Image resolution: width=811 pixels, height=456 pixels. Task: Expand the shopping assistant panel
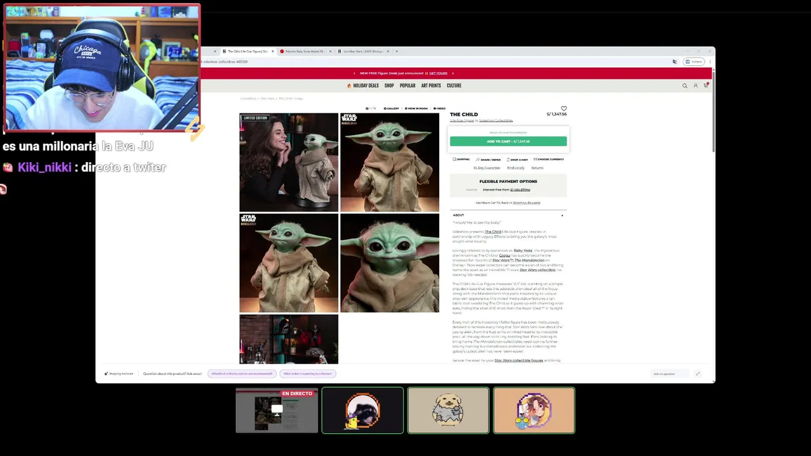click(698, 374)
